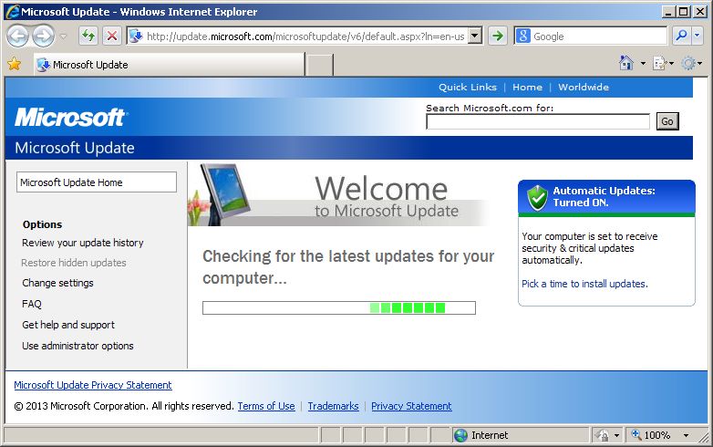Open the Worldwide link

[584, 87]
